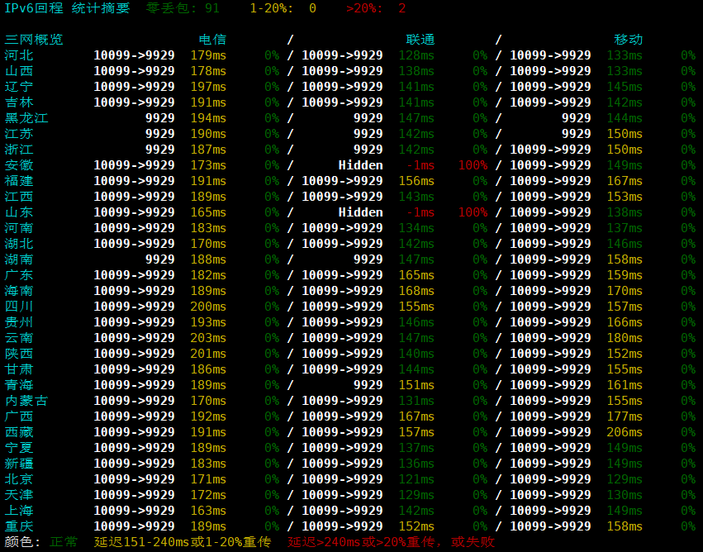This screenshot has width=703, height=552.
Task: Select the 江苏 province label
Action: pyautogui.click(x=19, y=134)
